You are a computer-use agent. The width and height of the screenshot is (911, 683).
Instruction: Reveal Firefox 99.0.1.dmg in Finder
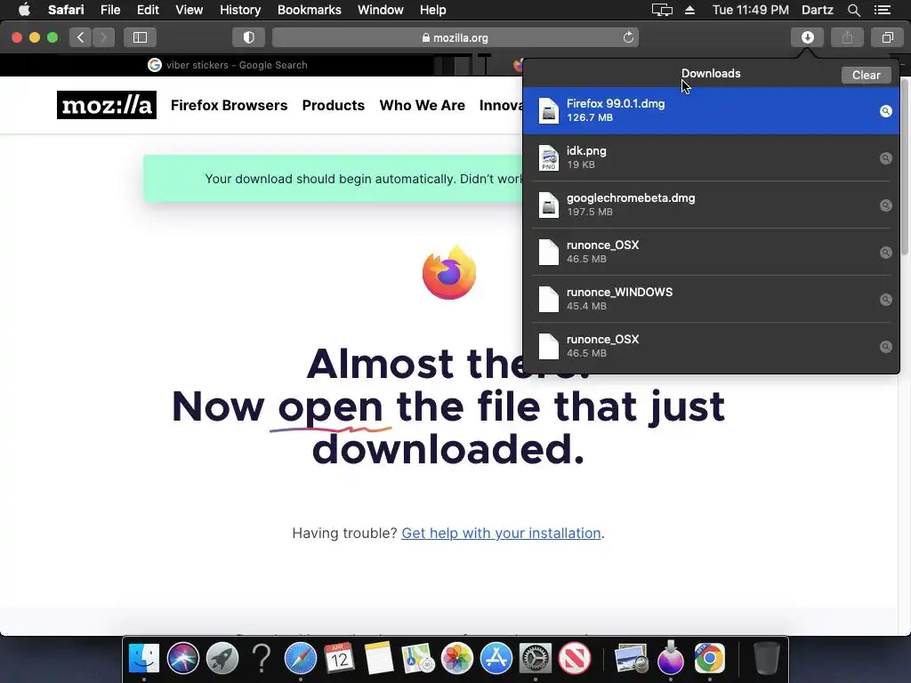(x=885, y=111)
